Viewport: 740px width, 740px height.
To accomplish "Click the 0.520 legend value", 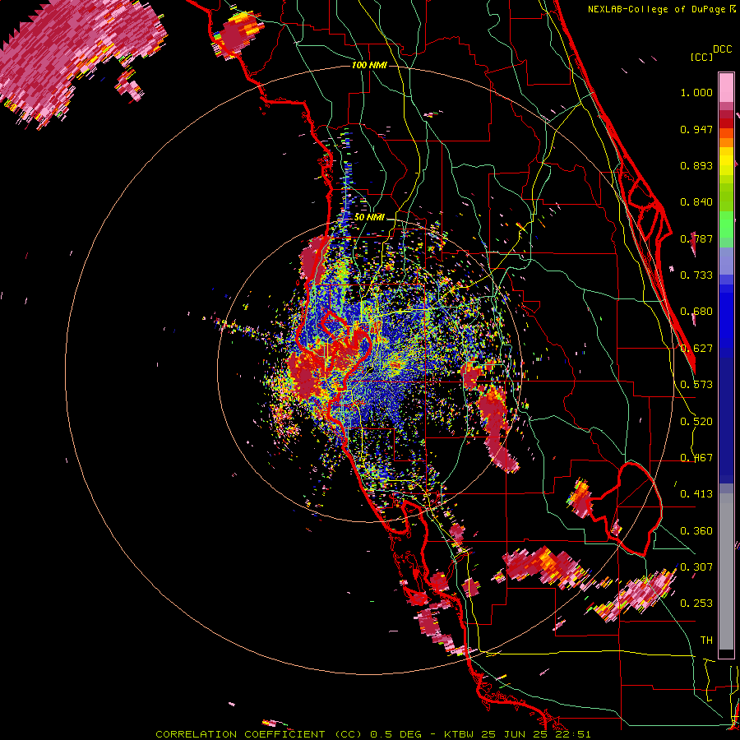I will pyautogui.click(x=696, y=422).
